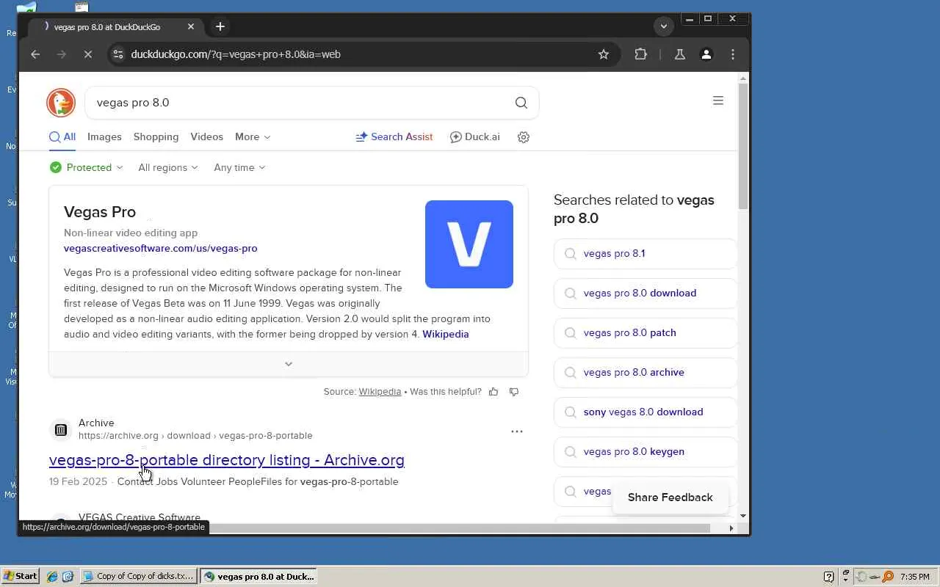Close the vegas pro 8.0 tab
This screenshot has width=940, height=587.
(x=191, y=26)
